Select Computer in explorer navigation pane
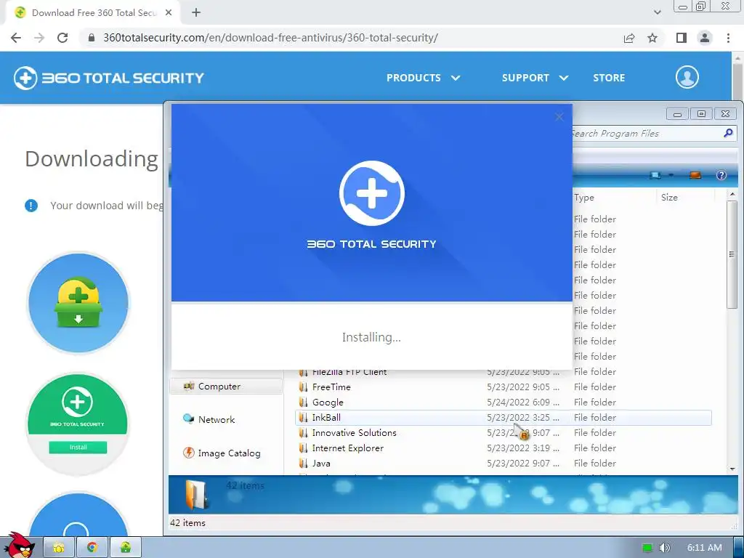 point(226,387)
